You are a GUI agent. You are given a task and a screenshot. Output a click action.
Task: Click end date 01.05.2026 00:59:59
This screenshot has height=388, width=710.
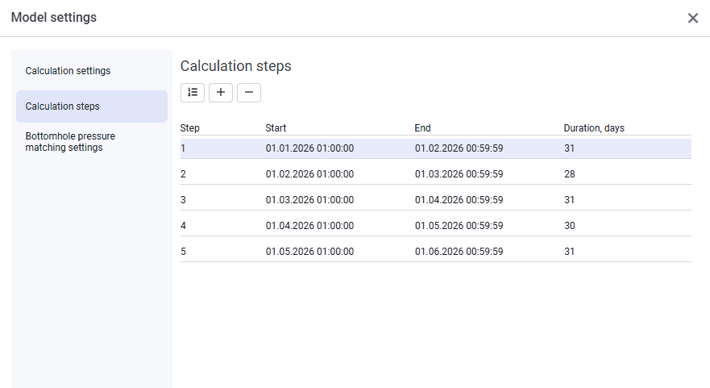point(459,226)
